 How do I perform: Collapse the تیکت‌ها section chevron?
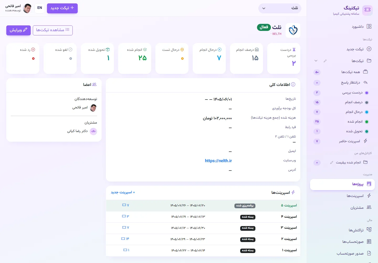[316, 61]
